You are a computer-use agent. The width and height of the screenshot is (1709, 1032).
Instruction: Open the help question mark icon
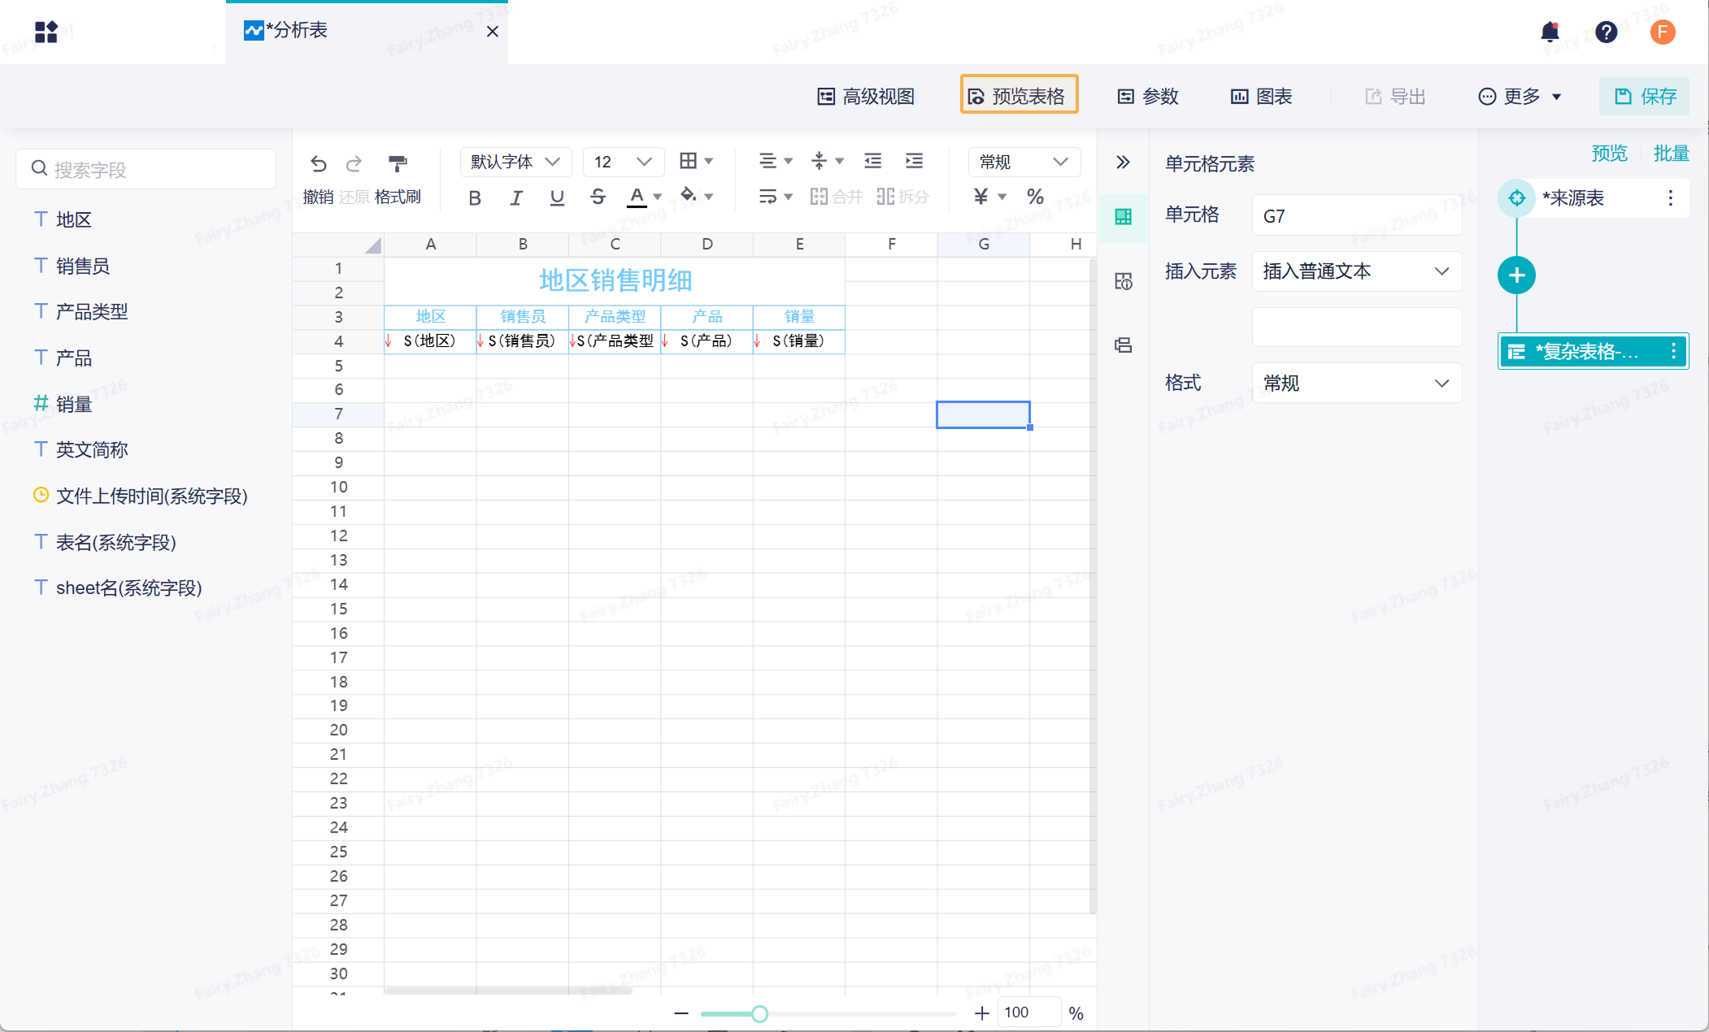click(x=1606, y=32)
